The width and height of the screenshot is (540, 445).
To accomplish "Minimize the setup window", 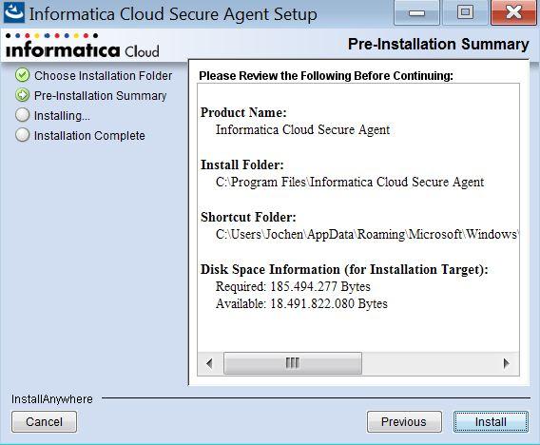I will coord(416,13).
